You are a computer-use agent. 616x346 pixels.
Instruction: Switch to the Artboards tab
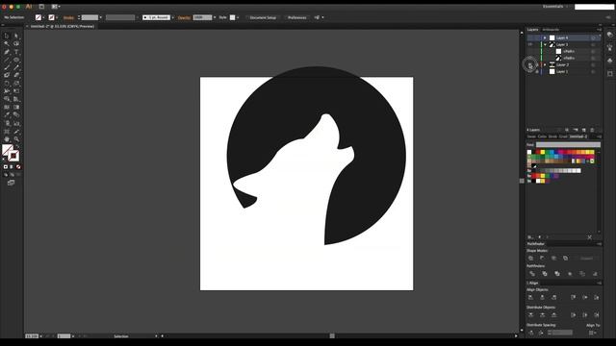tap(551, 30)
